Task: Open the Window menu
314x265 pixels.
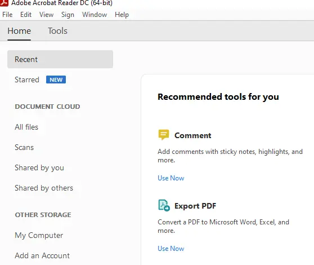Action: [x=95, y=15]
